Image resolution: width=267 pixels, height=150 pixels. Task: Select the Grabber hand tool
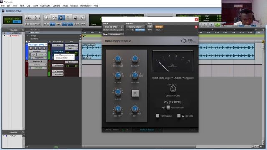pyautogui.click(x=68, y=17)
